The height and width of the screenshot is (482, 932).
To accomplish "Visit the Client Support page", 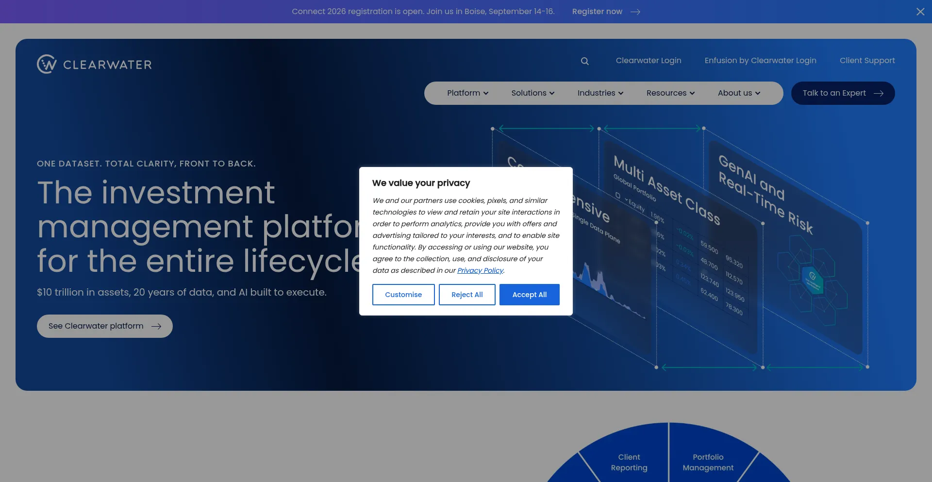I will coord(867,61).
